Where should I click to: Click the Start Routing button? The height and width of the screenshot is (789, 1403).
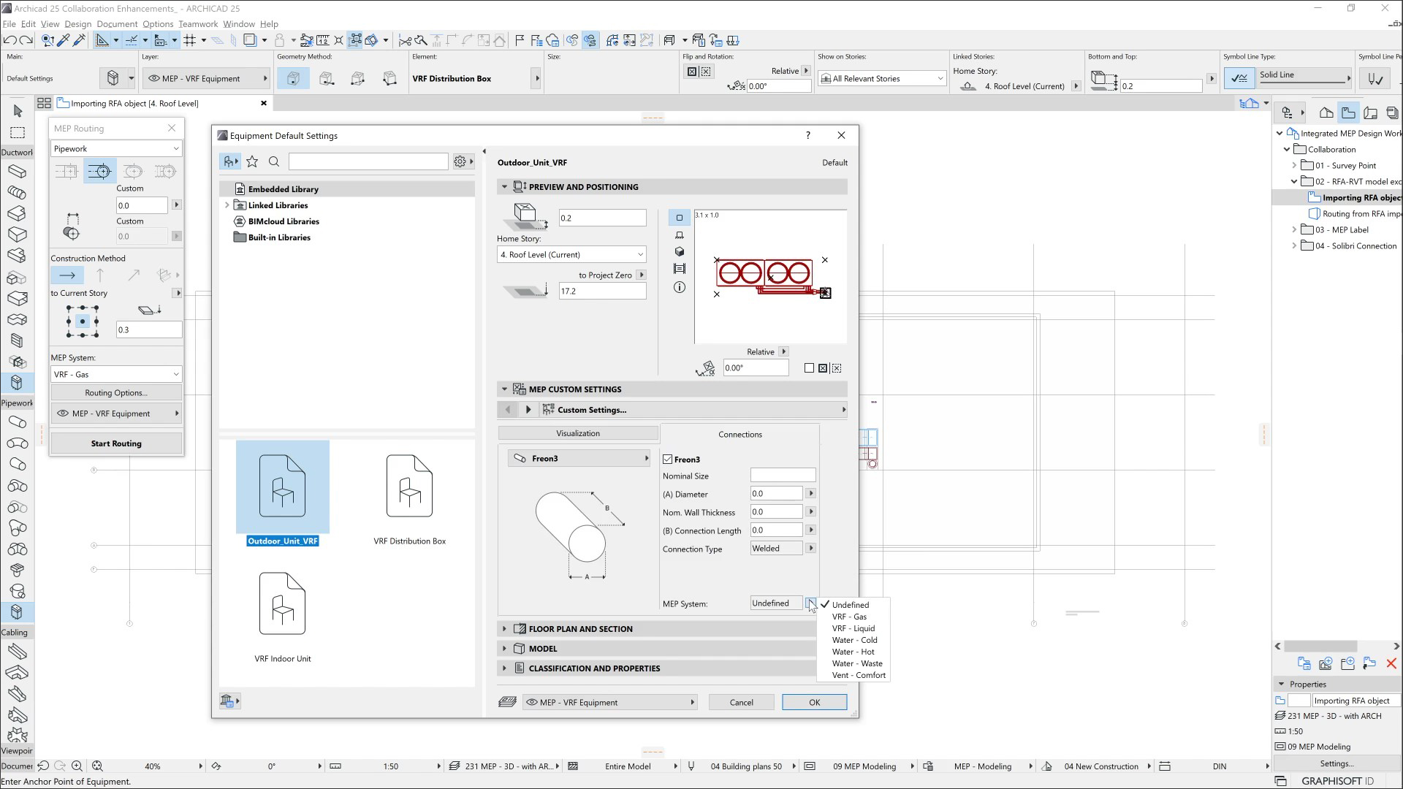[x=116, y=443]
